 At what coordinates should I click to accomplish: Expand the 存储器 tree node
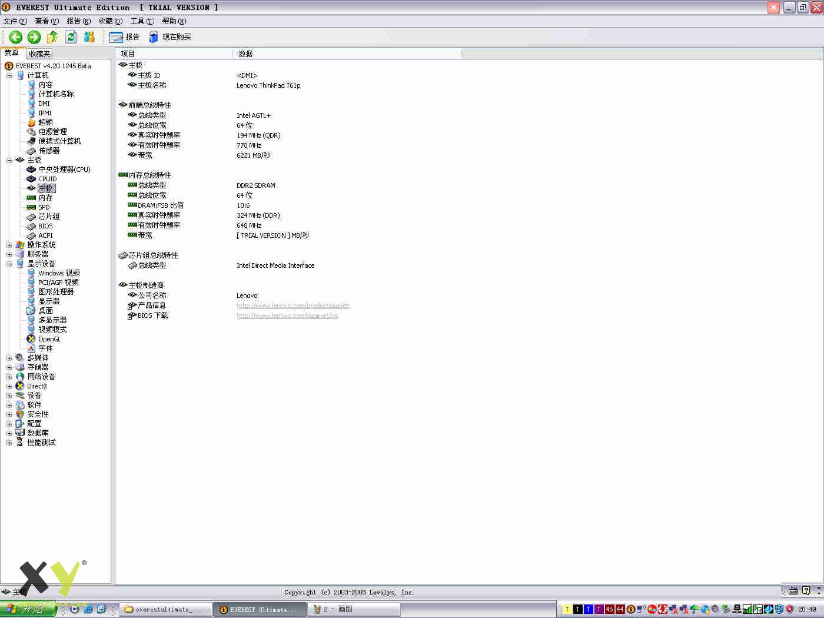pos(9,367)
